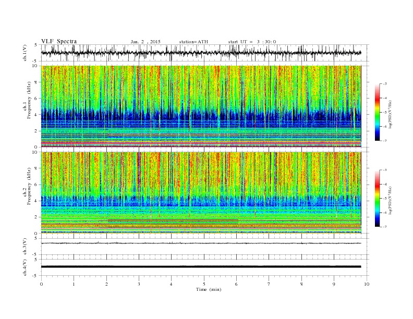Click the ch.1 spectrogram color scale bar

tap(378, 113)
